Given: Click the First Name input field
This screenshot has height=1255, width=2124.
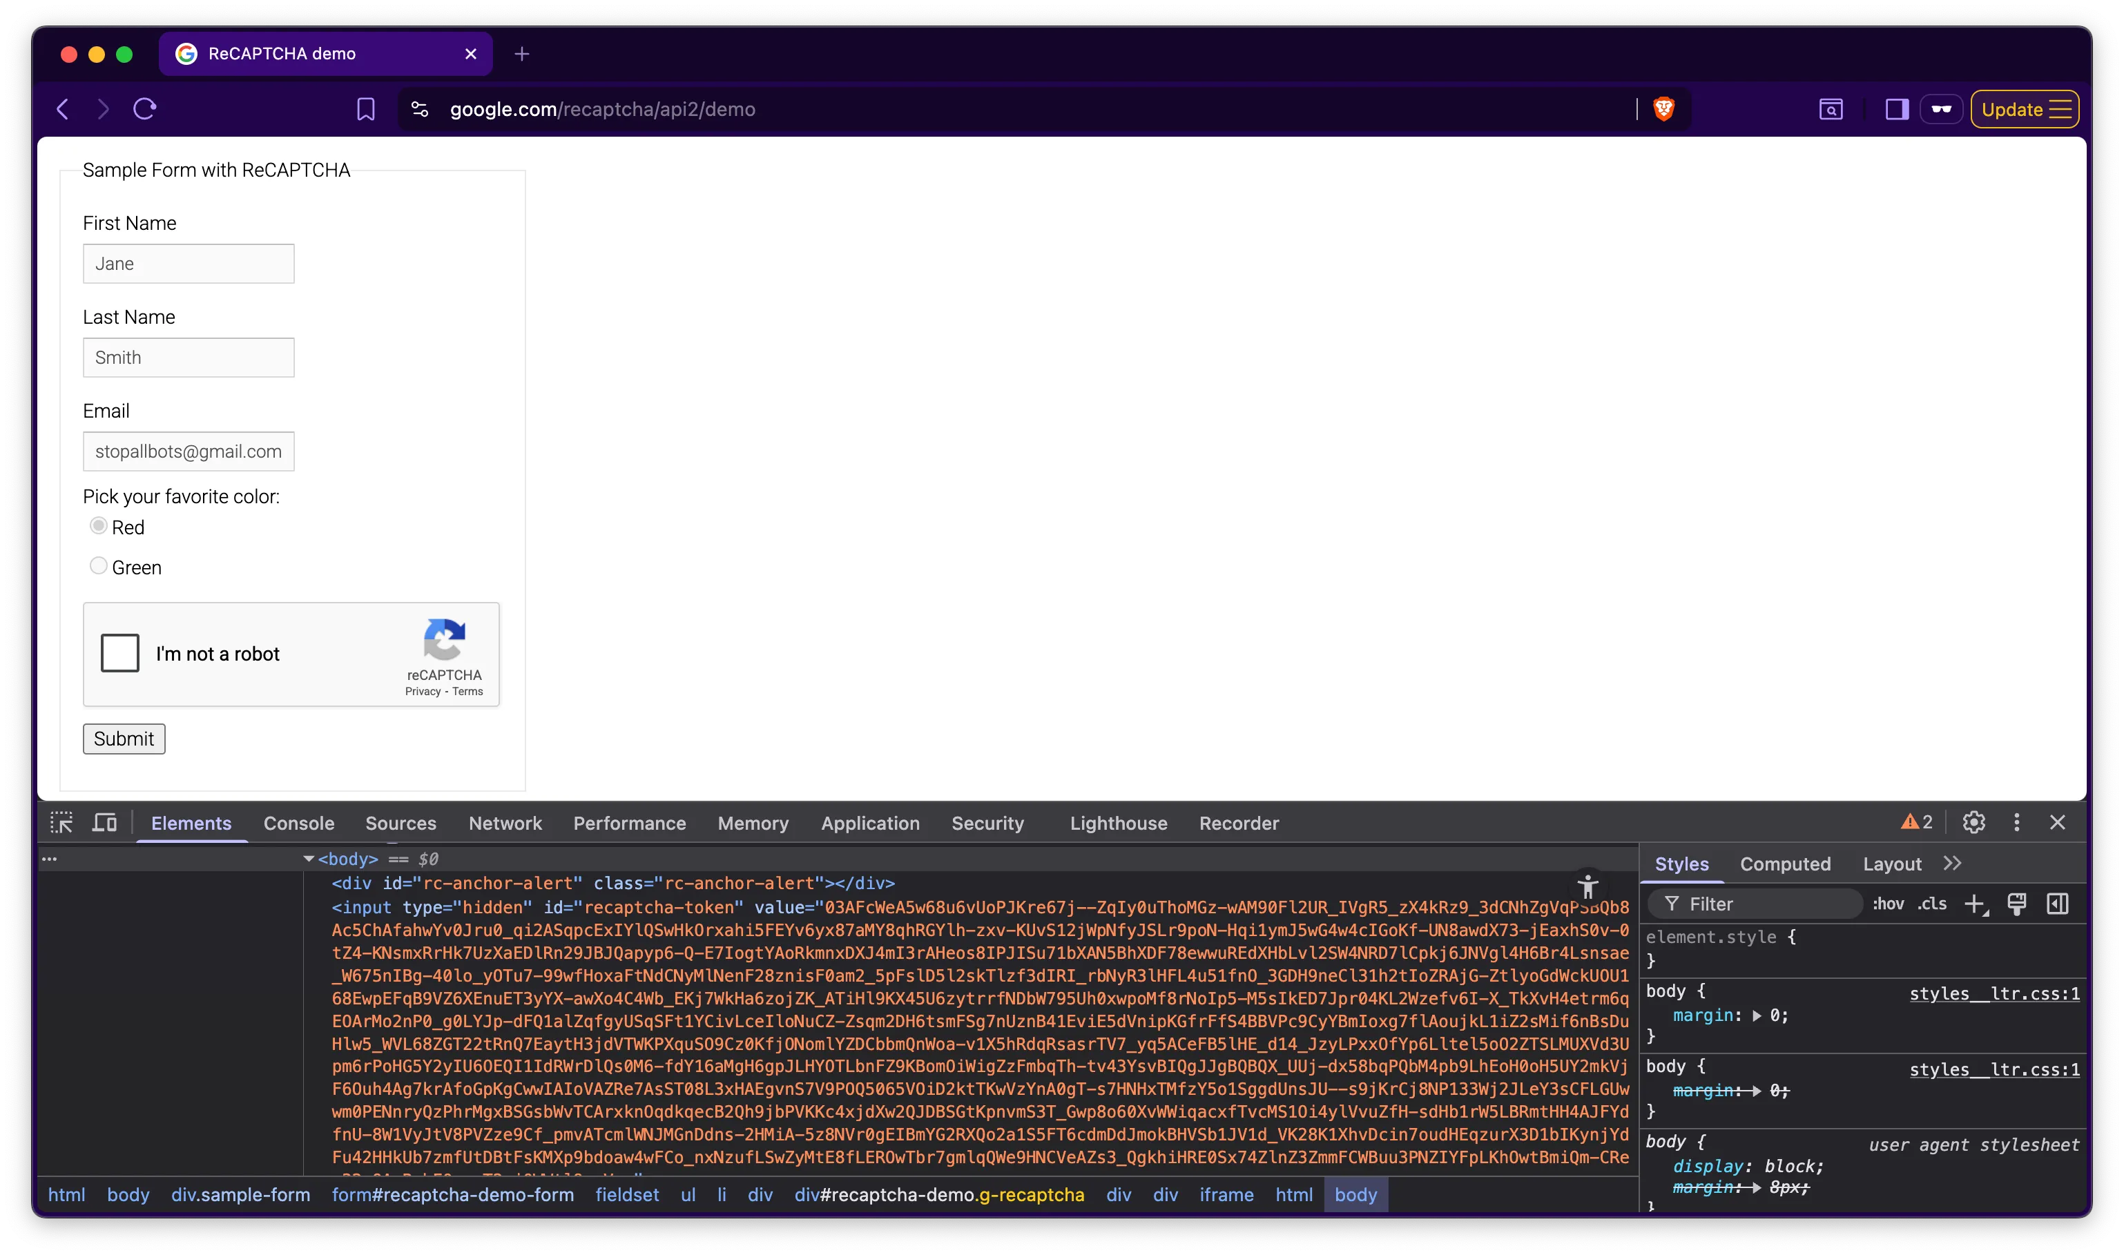Looking at the screenshot, I should (x=189, y=264).
